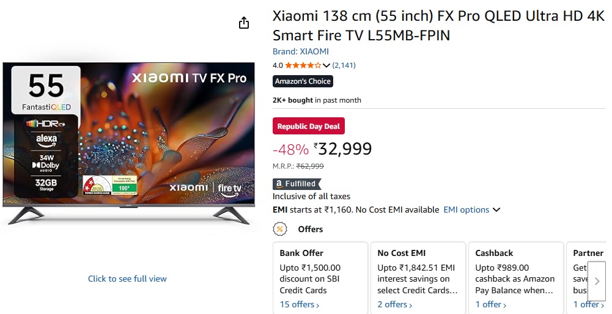This screenshot has width=612, height=314.
Task: Select the Cashback offer card
Action: click(515, 277)
